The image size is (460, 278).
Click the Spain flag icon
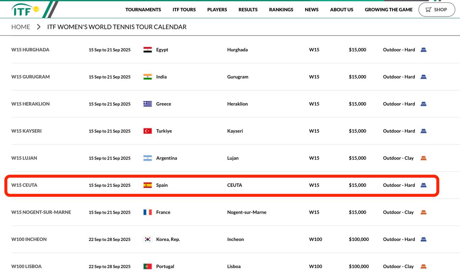(x=147, y=185)
